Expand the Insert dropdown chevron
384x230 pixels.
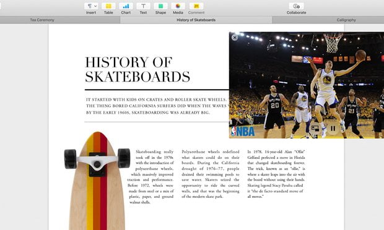[95, 6]
